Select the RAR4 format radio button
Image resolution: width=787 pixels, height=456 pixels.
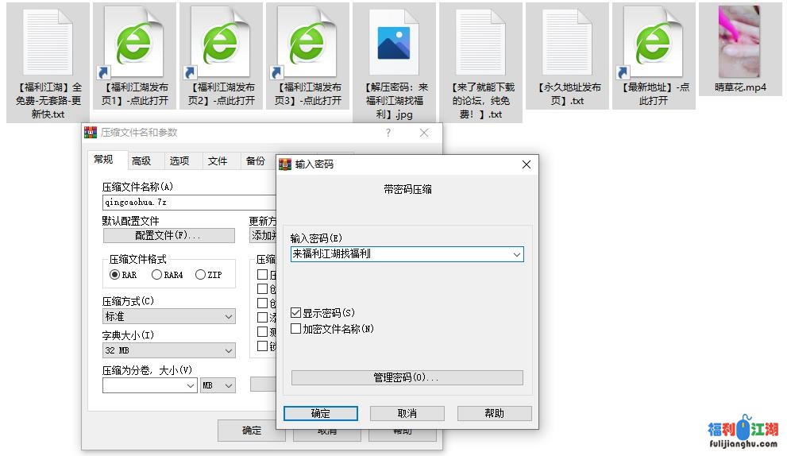(156, 275)
